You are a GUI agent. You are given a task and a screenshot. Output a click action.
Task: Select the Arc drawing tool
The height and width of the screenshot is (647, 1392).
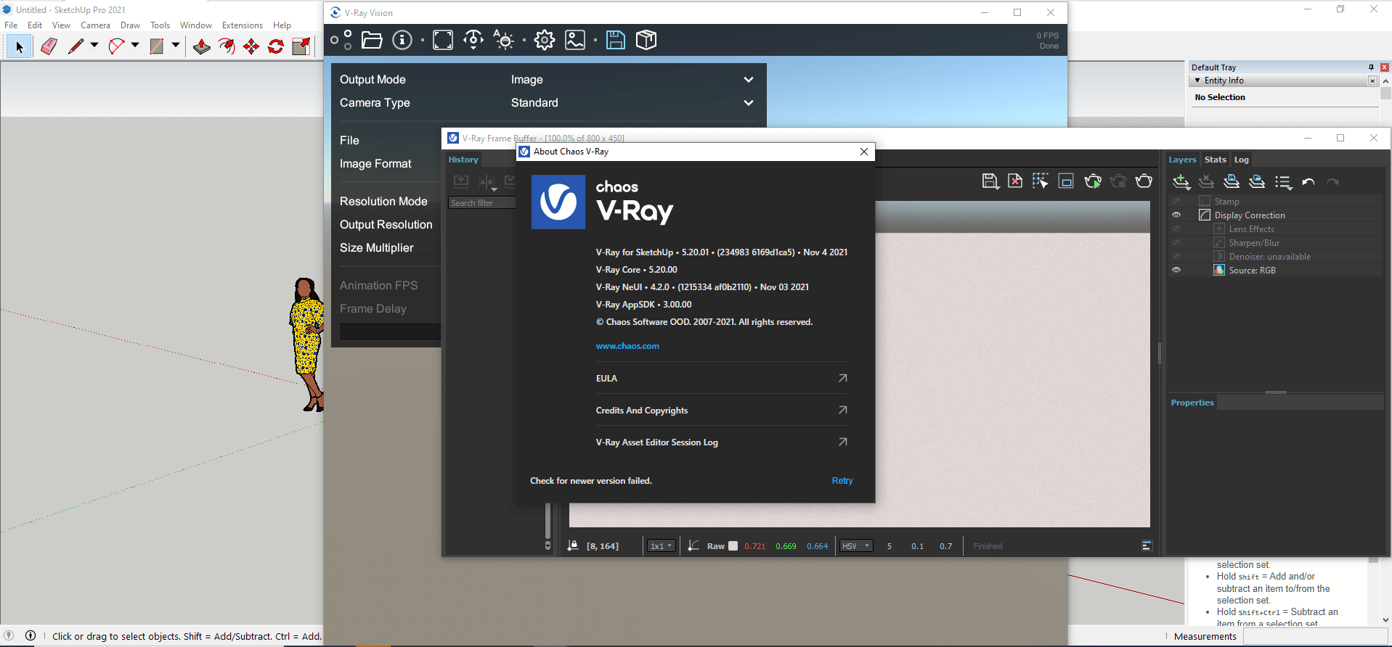(x=116, y=46)
